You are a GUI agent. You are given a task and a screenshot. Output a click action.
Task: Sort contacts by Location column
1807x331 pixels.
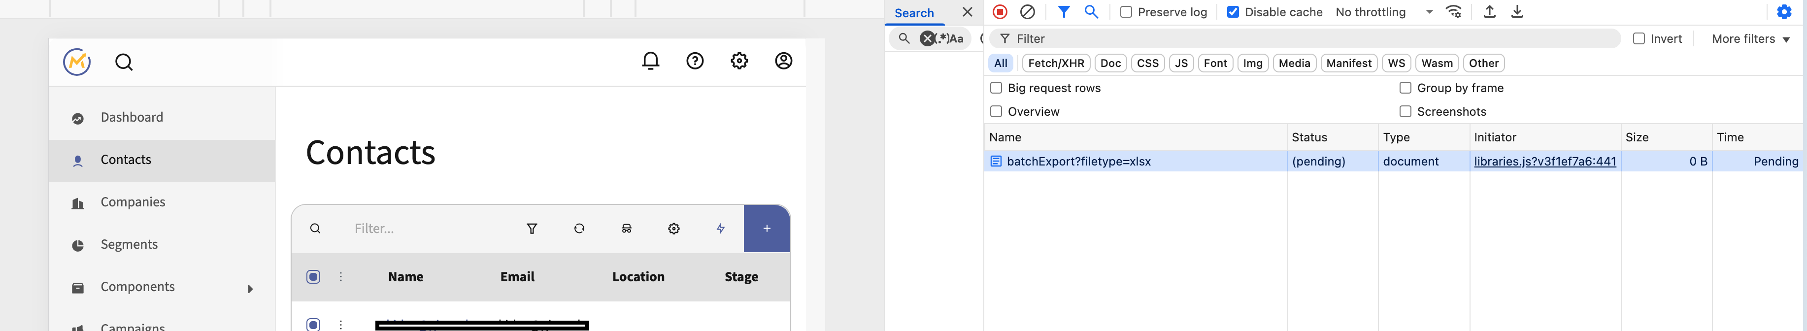click(638, 277)
